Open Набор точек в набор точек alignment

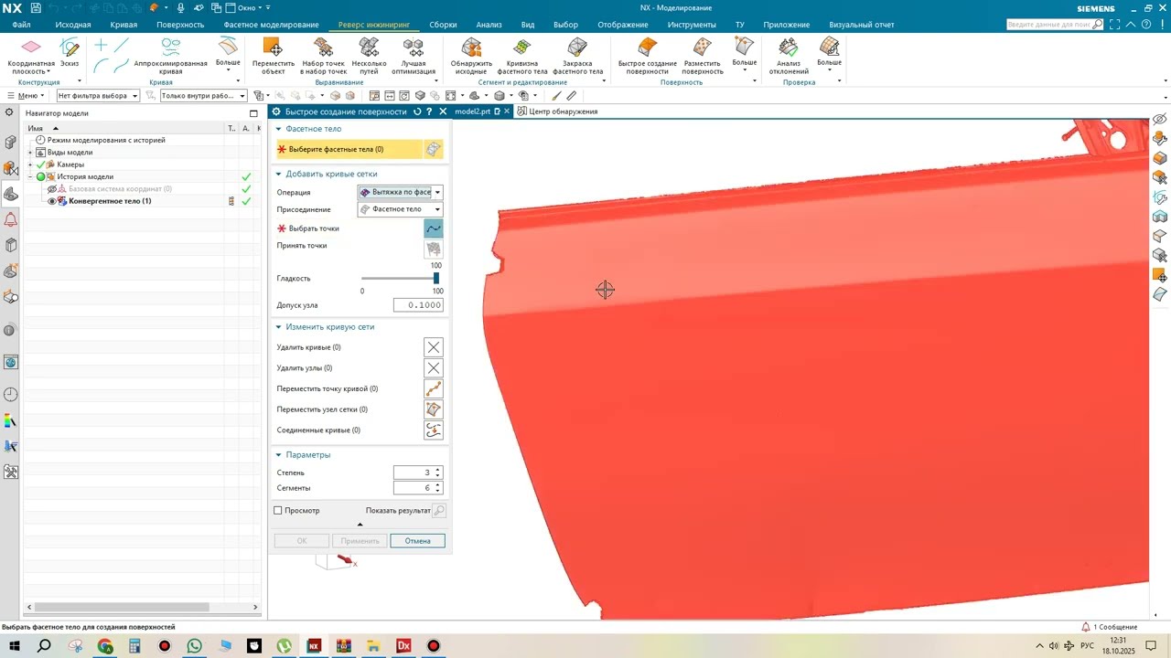323,56
